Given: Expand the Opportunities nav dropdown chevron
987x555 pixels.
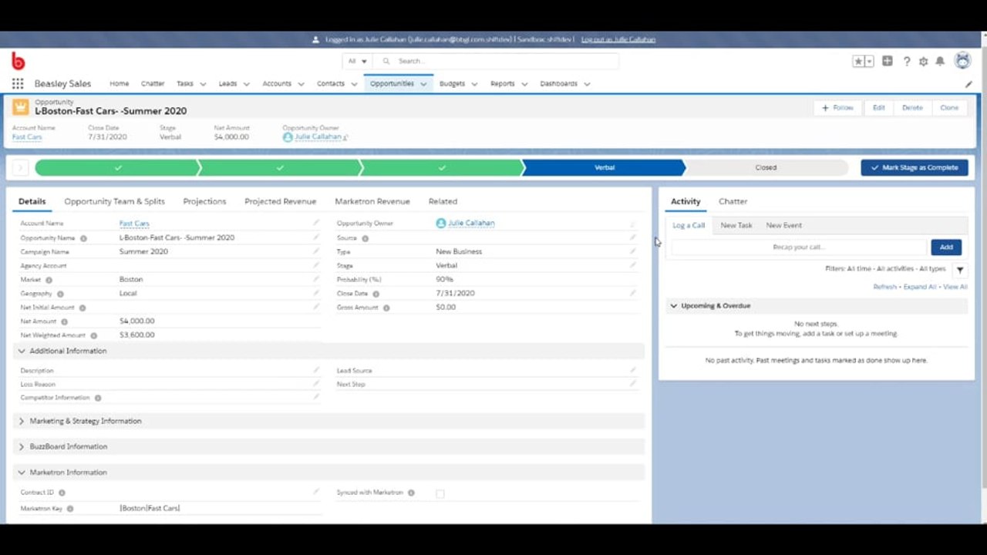Looking at the screenshot, I should click(423, 84).
